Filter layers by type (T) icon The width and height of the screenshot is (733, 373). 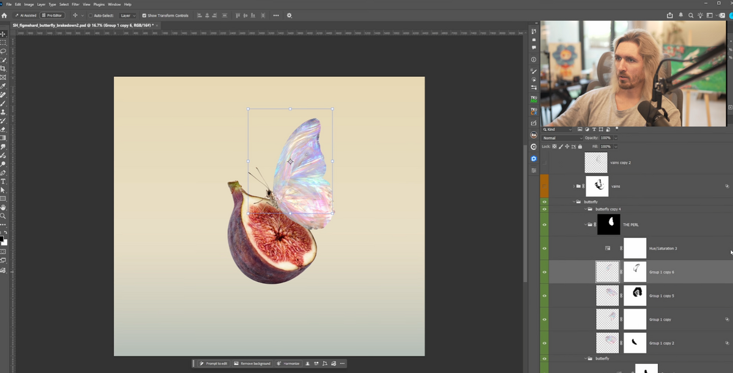tap(594, 129)
